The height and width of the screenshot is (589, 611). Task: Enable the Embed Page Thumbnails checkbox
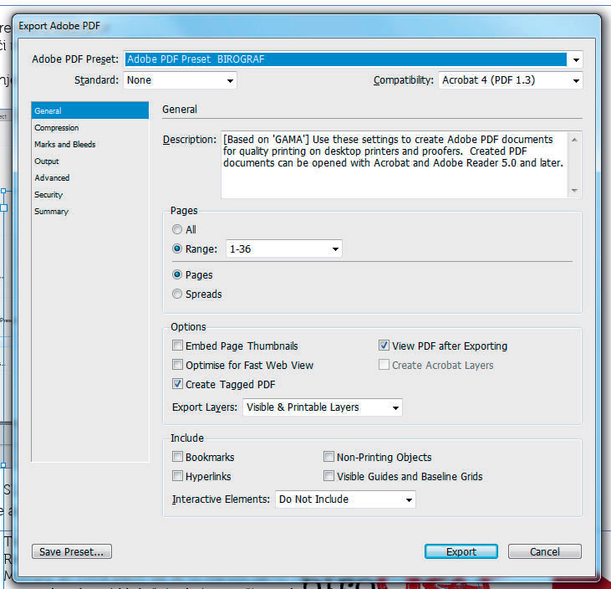click(178, 346)
